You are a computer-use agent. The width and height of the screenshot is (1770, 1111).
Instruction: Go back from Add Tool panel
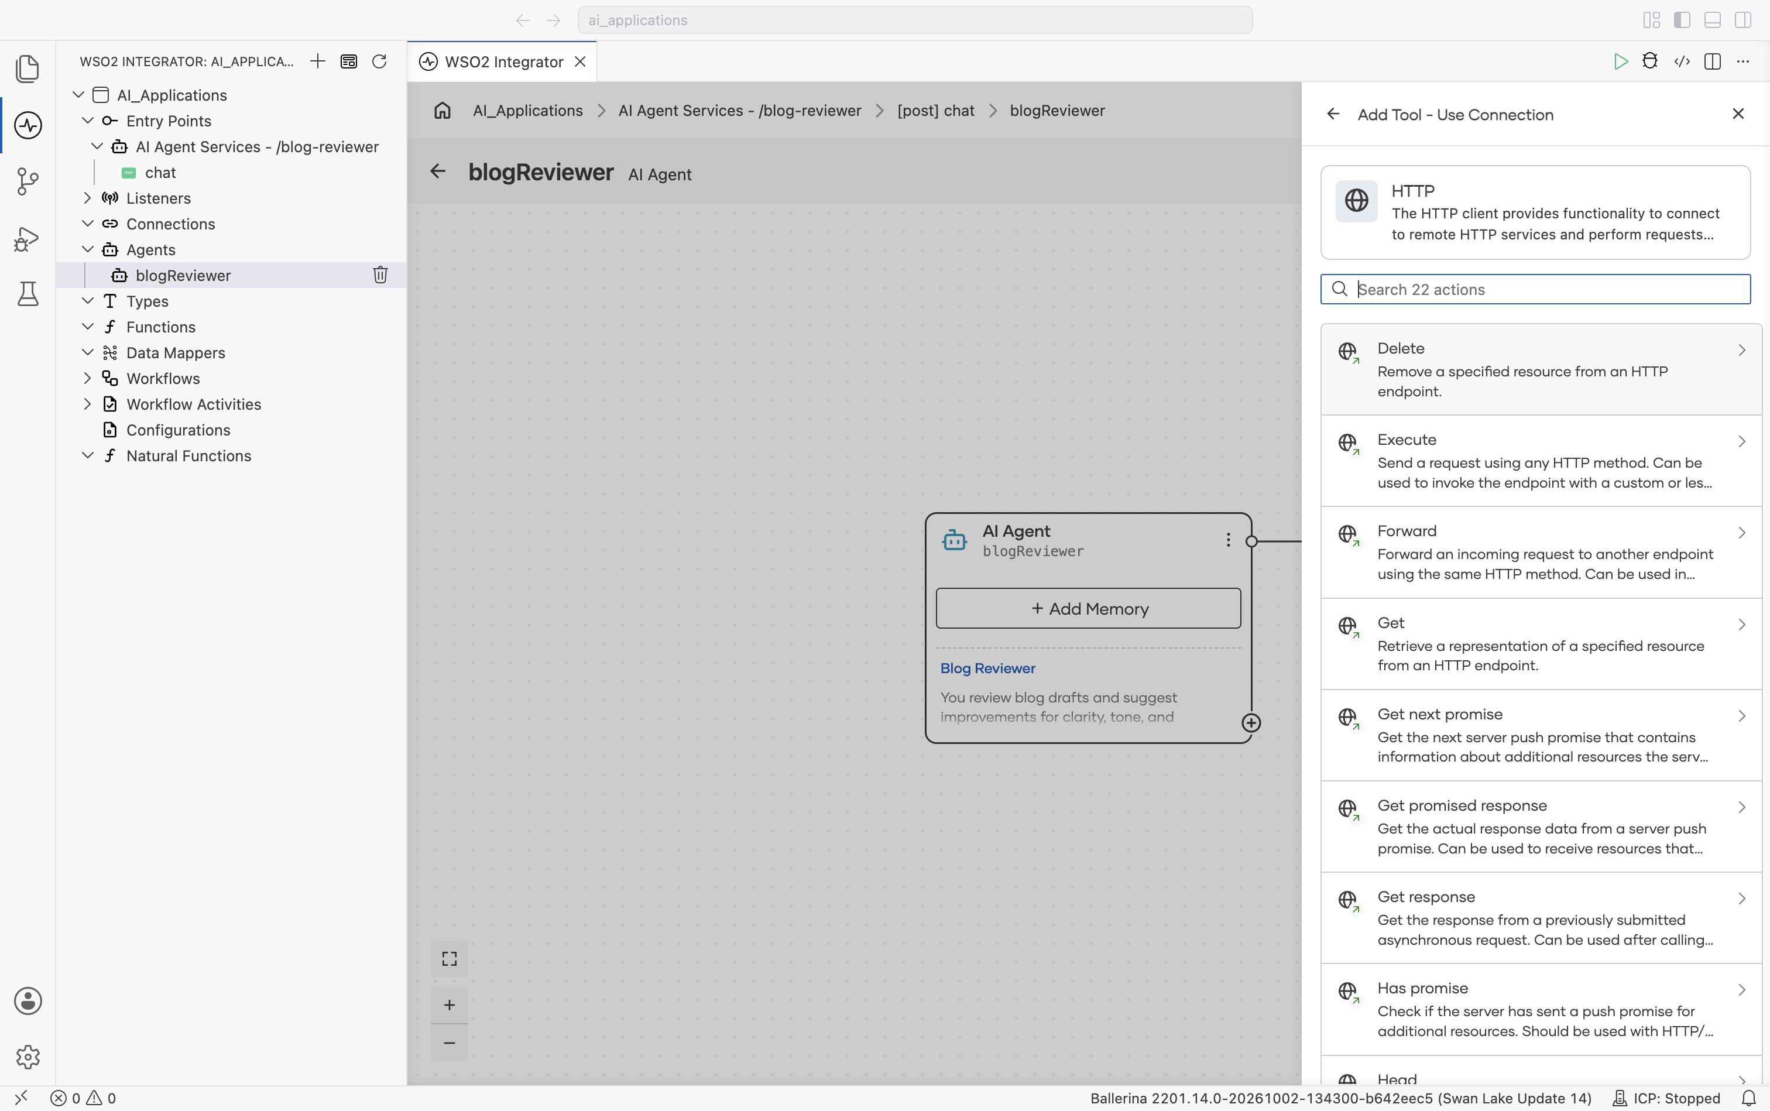click(x=1333, y=114)
